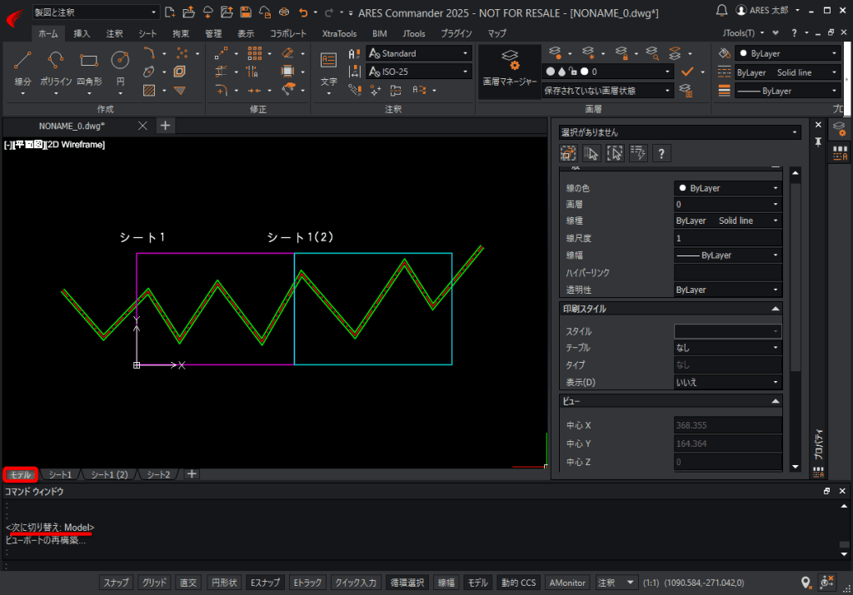Open a new drawing tab with plus

click(166, 126)
